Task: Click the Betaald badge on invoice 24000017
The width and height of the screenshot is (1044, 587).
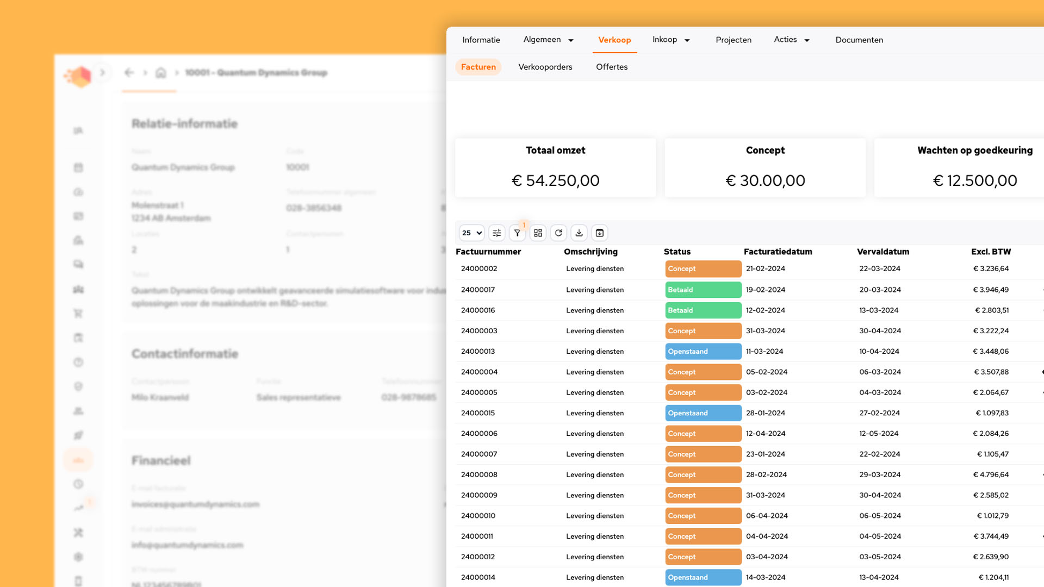Action: tap(703, 289)
